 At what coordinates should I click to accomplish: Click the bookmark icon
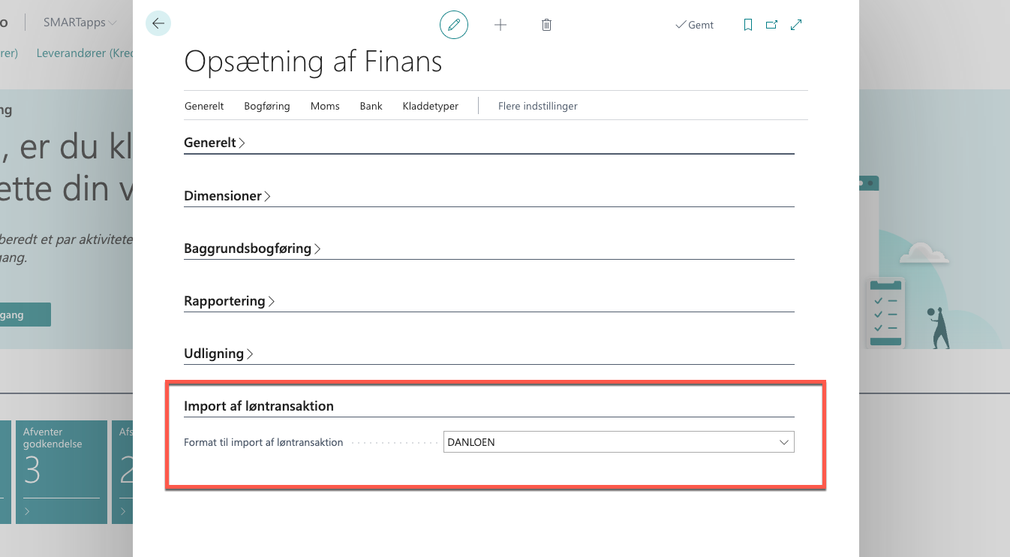point(747,25)
